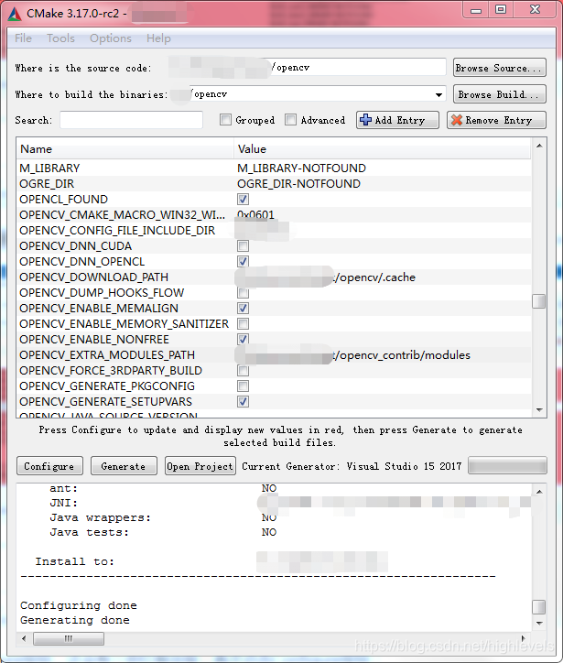Enable the Advanced checkbox
This screenshot has height=663, width=563.
(290, 120)
